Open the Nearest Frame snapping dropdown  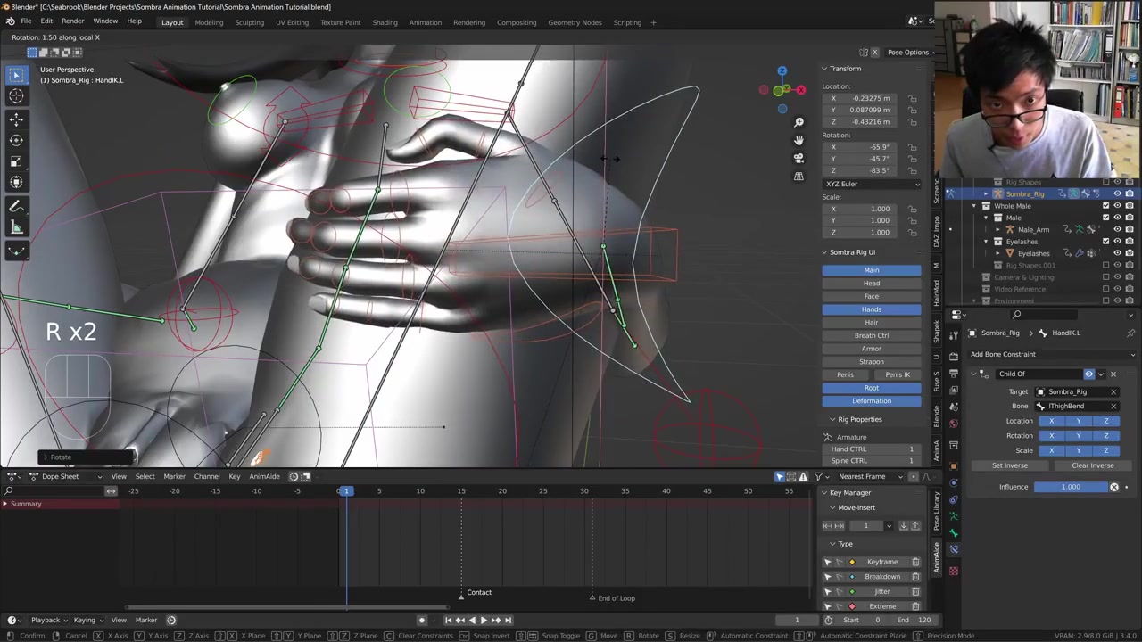[x=867, y=476]
